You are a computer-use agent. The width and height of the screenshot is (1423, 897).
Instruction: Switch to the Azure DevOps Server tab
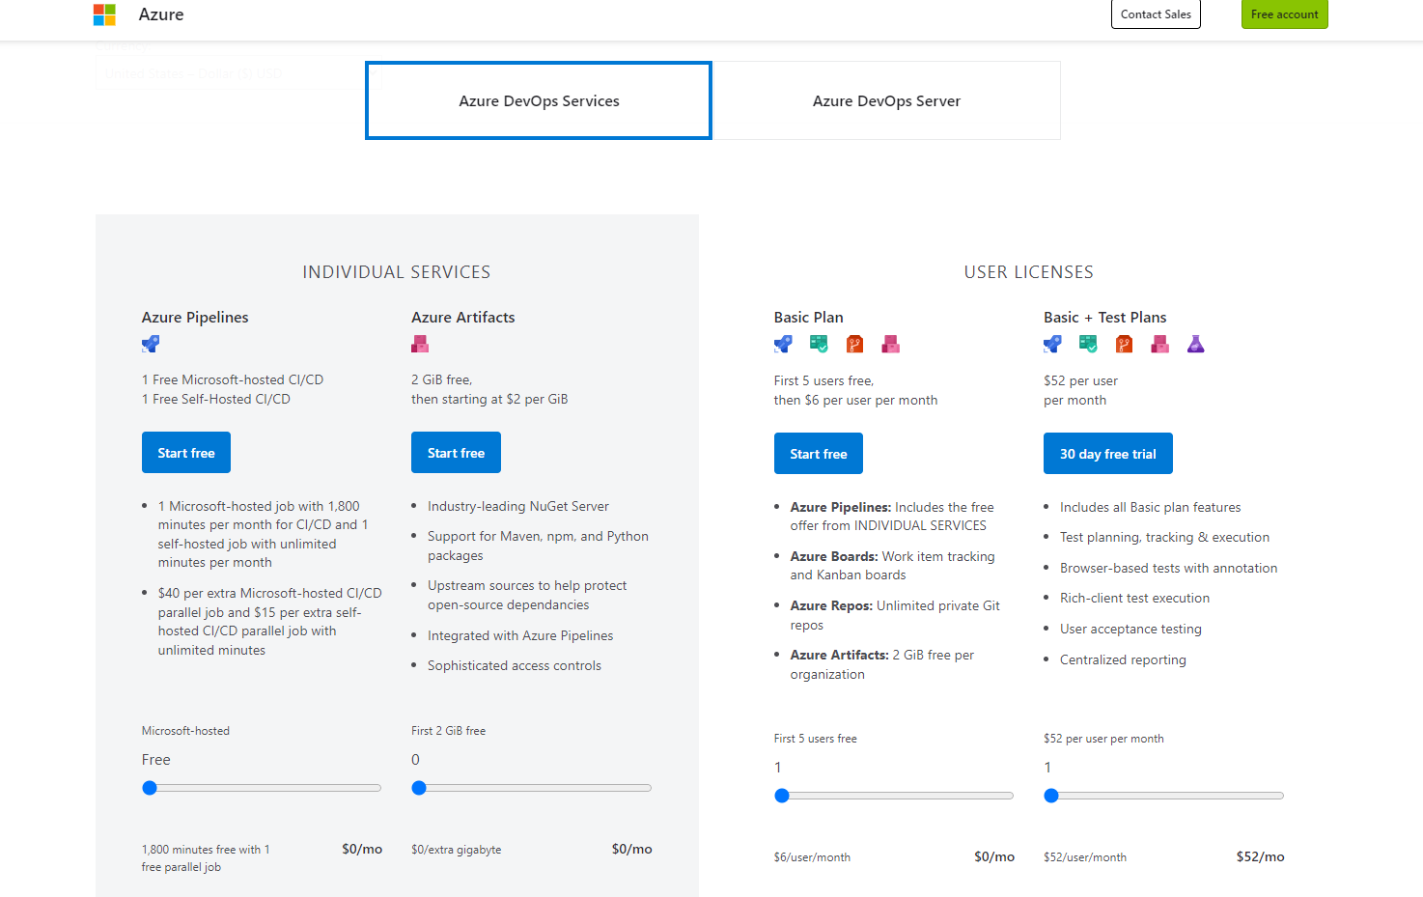pyautogui.click(x=886, y=100)
